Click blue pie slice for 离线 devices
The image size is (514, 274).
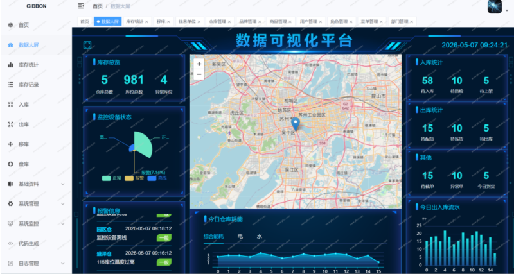[x=132, y=148]
